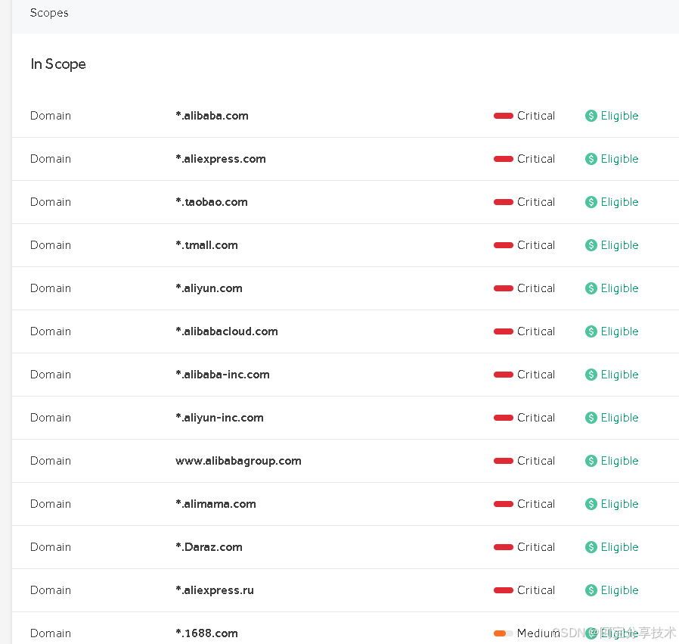Click Domain type label in *.tmall.com row
Image resolution: width=679 pixels, height=644 pixels.
[50, 245]
